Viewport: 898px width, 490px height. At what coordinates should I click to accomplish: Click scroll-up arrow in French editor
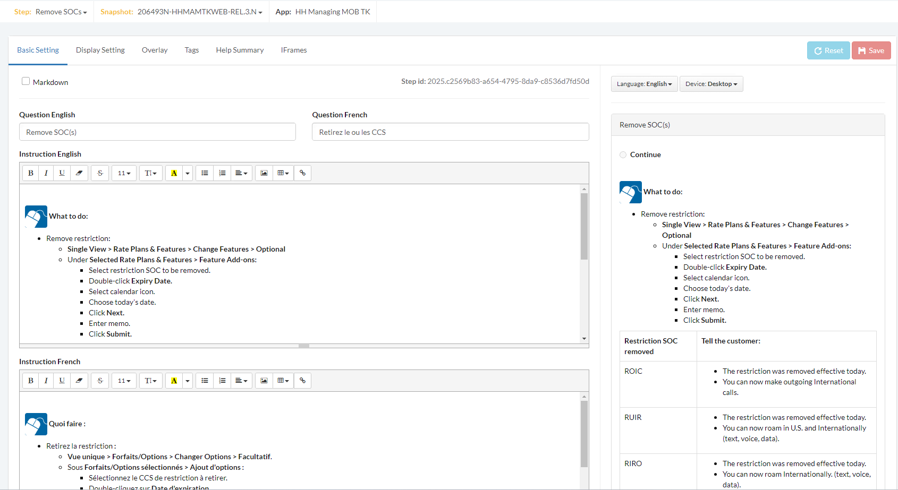(x=584, y=397)
